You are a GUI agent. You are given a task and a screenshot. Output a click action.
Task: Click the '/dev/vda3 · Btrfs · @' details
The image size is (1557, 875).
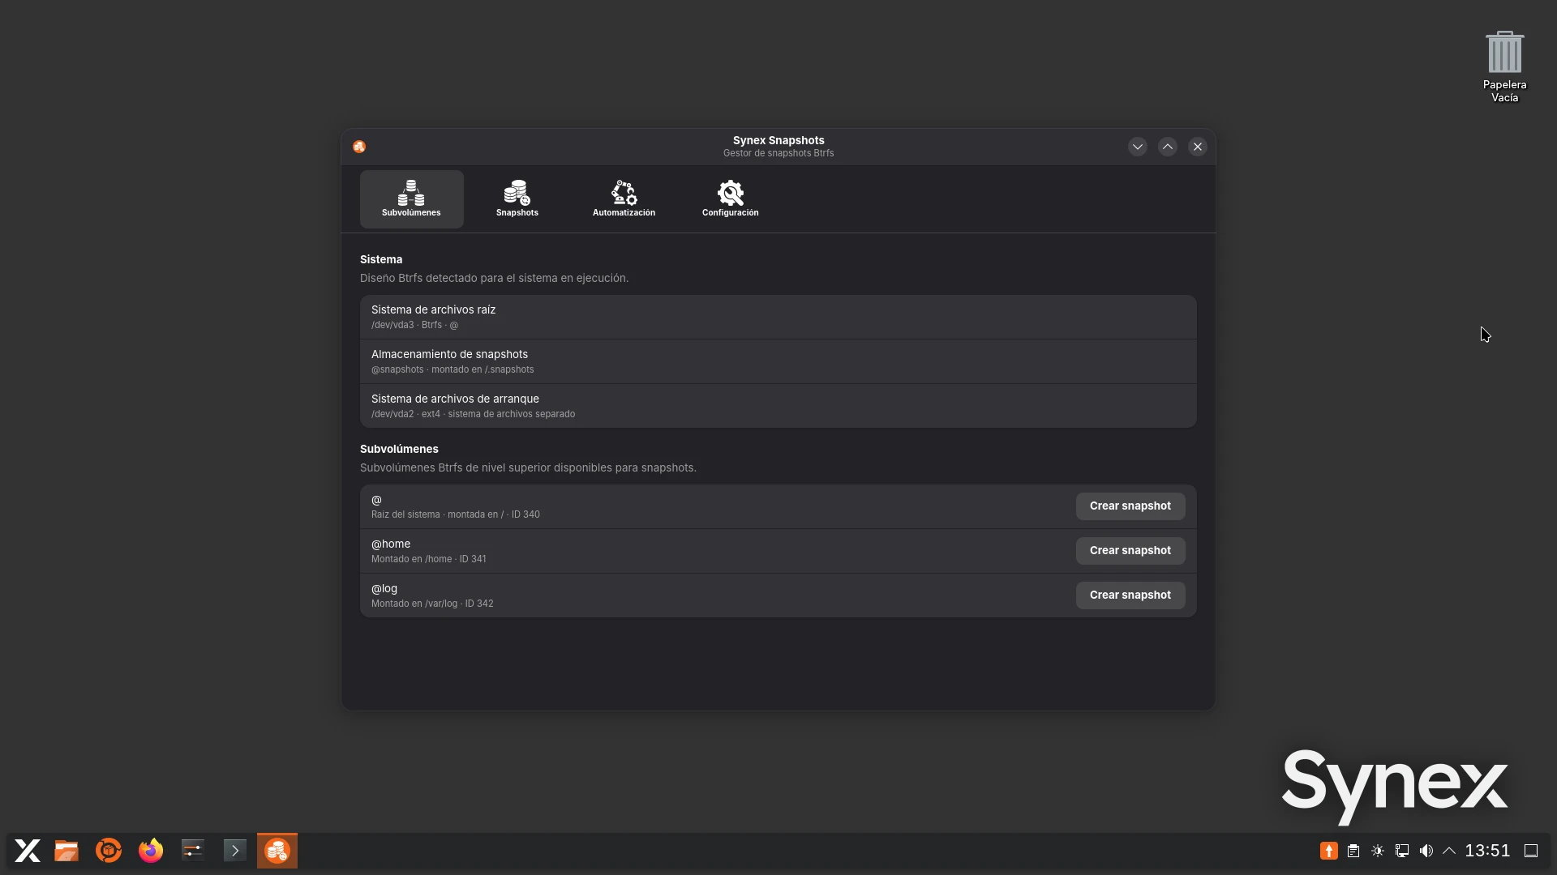coord(414,325)
